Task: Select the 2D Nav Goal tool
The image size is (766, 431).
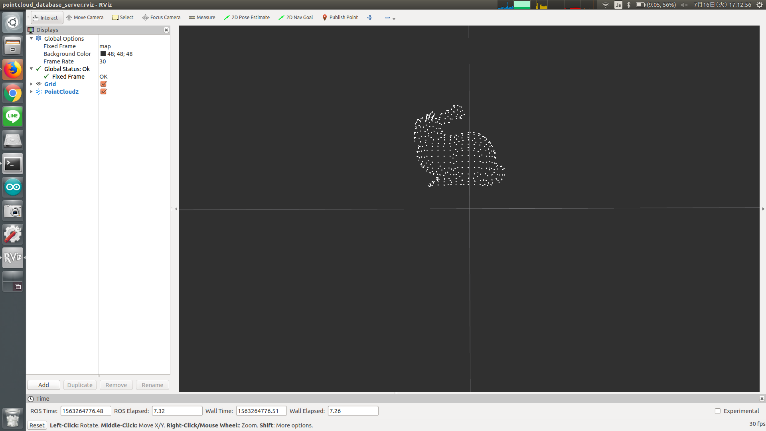Action: coord(296,18)
